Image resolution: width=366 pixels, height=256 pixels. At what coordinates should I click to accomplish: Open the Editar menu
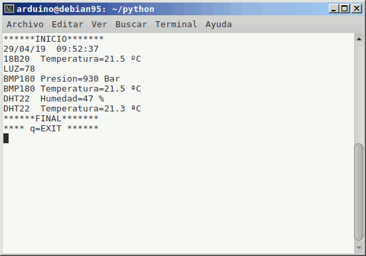click(68, 25)
